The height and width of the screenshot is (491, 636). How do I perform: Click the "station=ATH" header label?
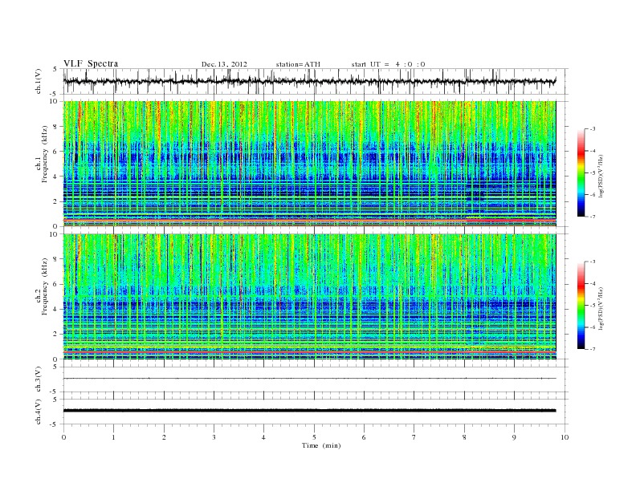point(298,64)
